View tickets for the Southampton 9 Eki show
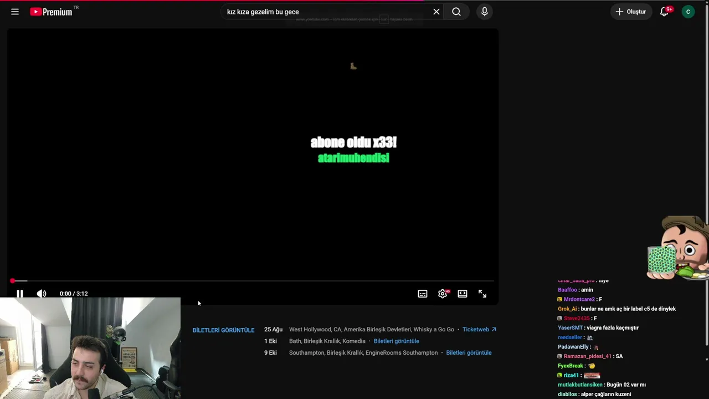 (x=469, y=352)
